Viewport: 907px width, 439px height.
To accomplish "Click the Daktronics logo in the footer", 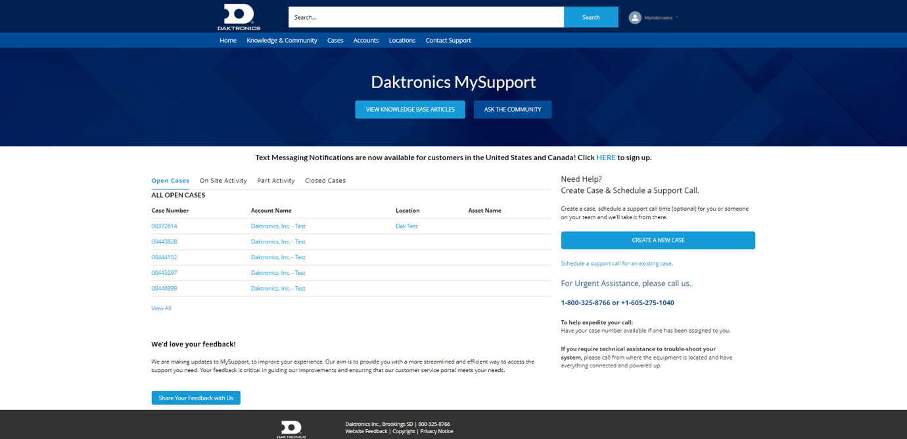I will point(292,429).
